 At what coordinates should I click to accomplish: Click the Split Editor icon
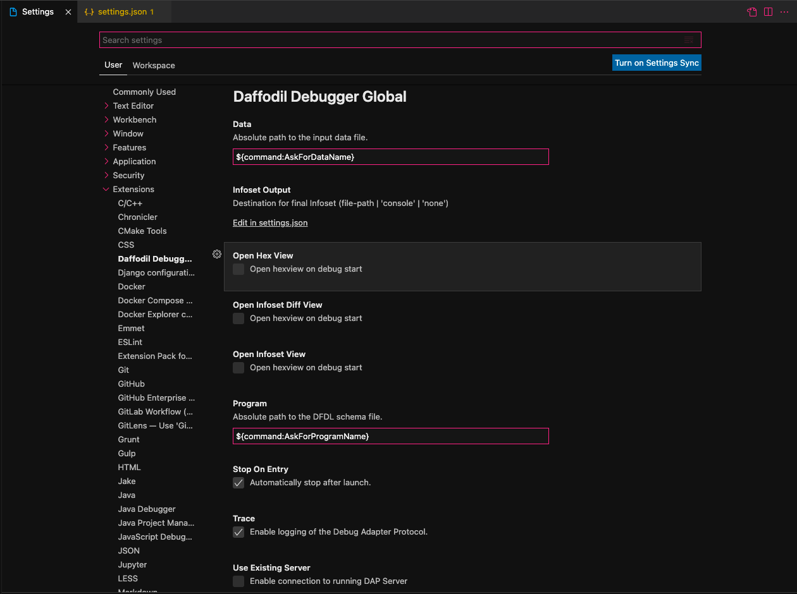coord(768,12)
